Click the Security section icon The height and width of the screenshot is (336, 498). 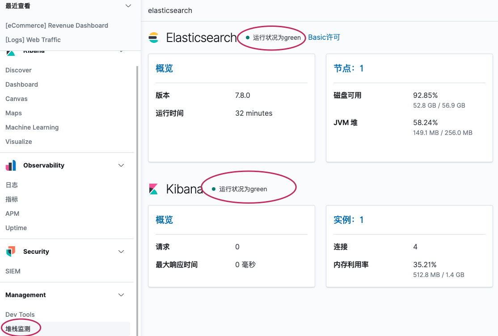click(11, 251)
